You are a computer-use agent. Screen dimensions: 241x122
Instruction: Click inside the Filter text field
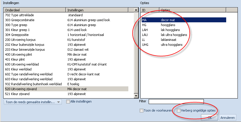[x=176, y=101]
